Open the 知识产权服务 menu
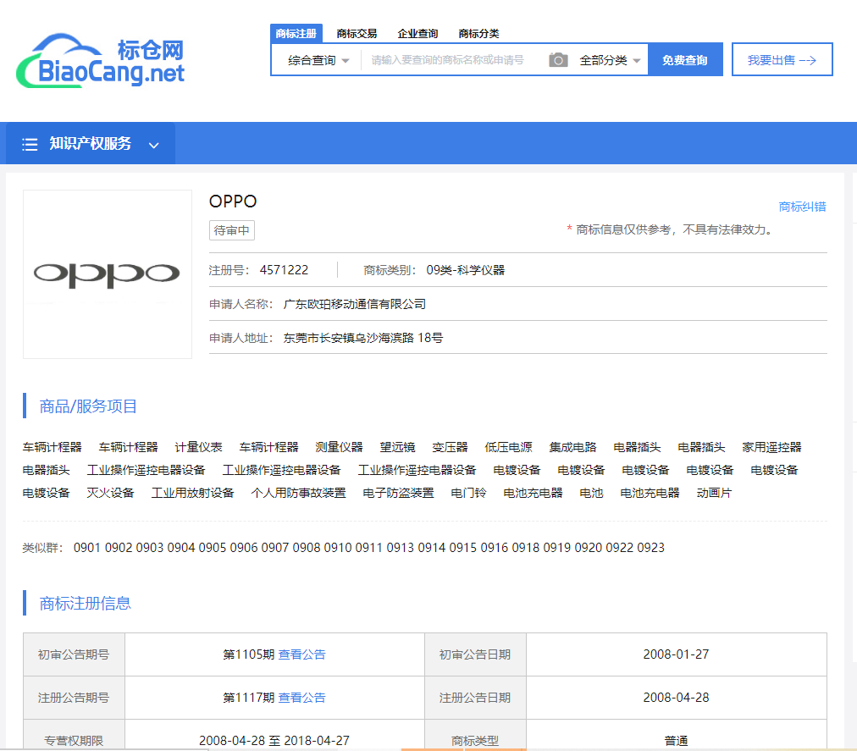This screenshot has height=751, width=857. pyautogui.click(x=90, y=143)
